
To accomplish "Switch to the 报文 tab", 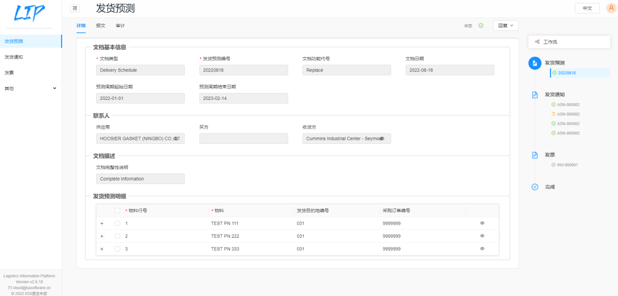I will pos(101,25).
